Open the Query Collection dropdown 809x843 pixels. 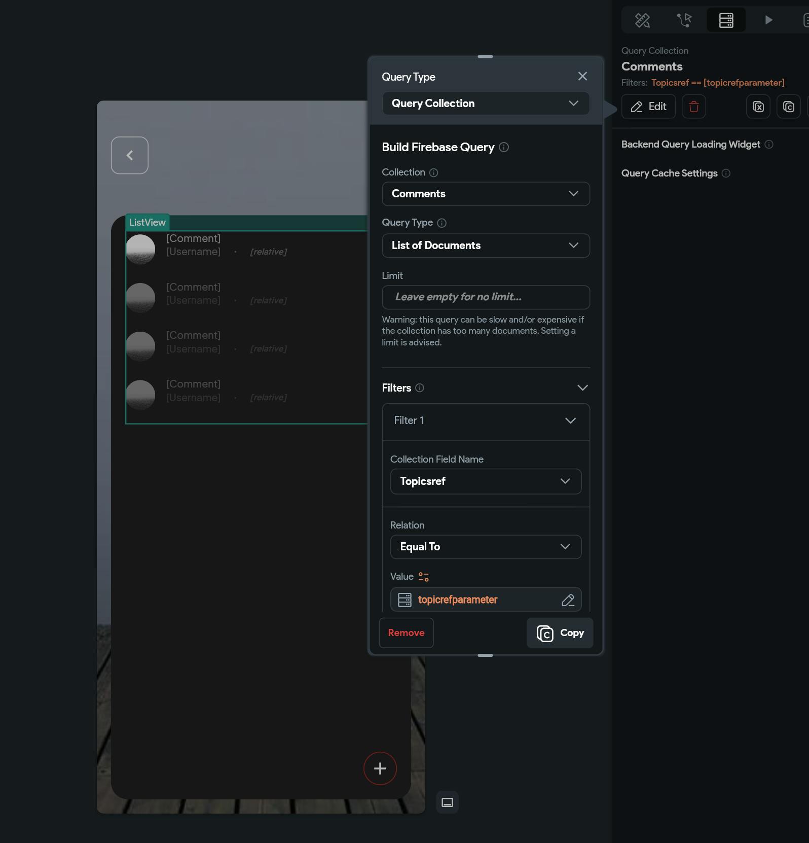tap(486, 103)
